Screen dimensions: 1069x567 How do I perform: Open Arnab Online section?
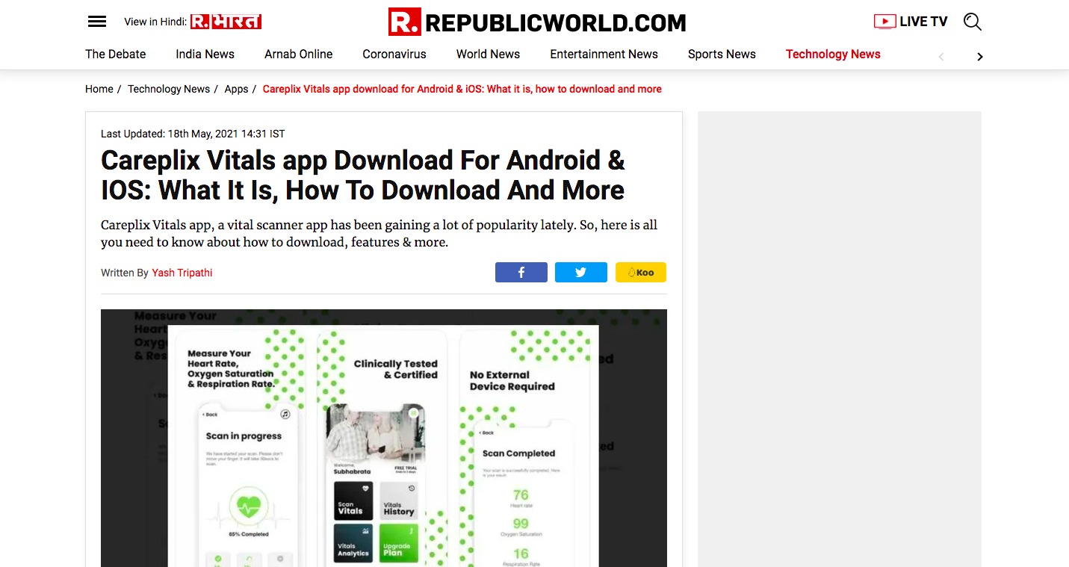pyautogui.click(x=299, y=55)
